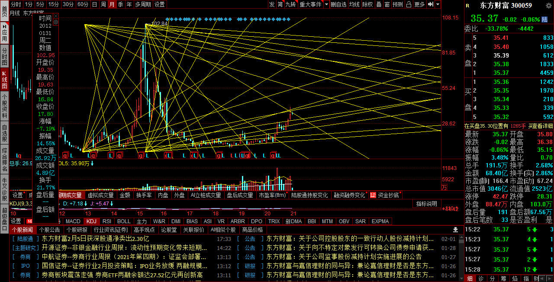Click the download arrow icon in news panel
554x282 pixels.
pos(455,230)
